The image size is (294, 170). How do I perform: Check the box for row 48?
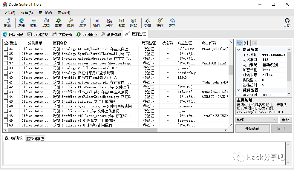pyautogui.click(x=6, y=116)
